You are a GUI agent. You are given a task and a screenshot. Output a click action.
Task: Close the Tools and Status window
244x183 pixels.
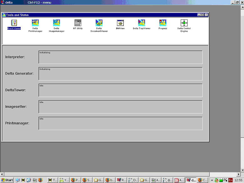click(206, 15)
